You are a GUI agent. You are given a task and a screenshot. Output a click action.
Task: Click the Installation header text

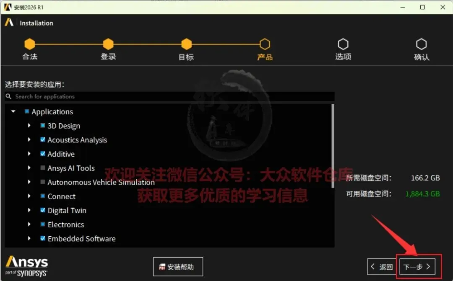pyautogui.click(x=36, y=23)
